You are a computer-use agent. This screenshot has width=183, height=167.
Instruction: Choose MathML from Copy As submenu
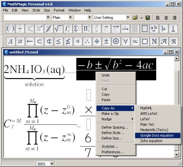[158, 108]
